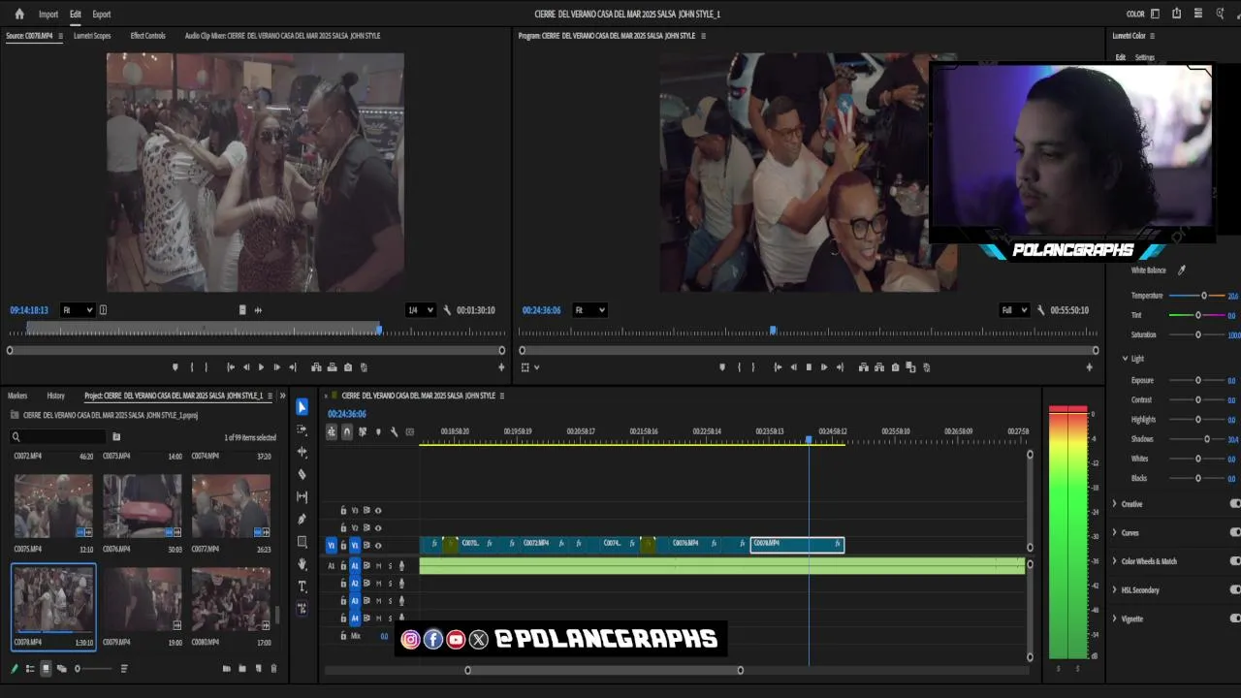
Task: Expand the Curves section in Lumetri
Action: click(1115, 532)
